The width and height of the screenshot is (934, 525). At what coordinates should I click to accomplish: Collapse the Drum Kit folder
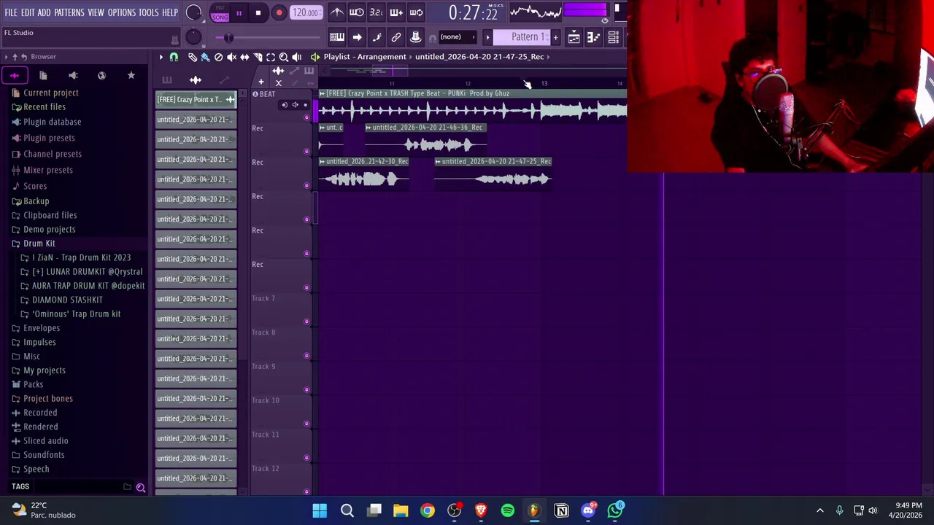pos(39,244)
